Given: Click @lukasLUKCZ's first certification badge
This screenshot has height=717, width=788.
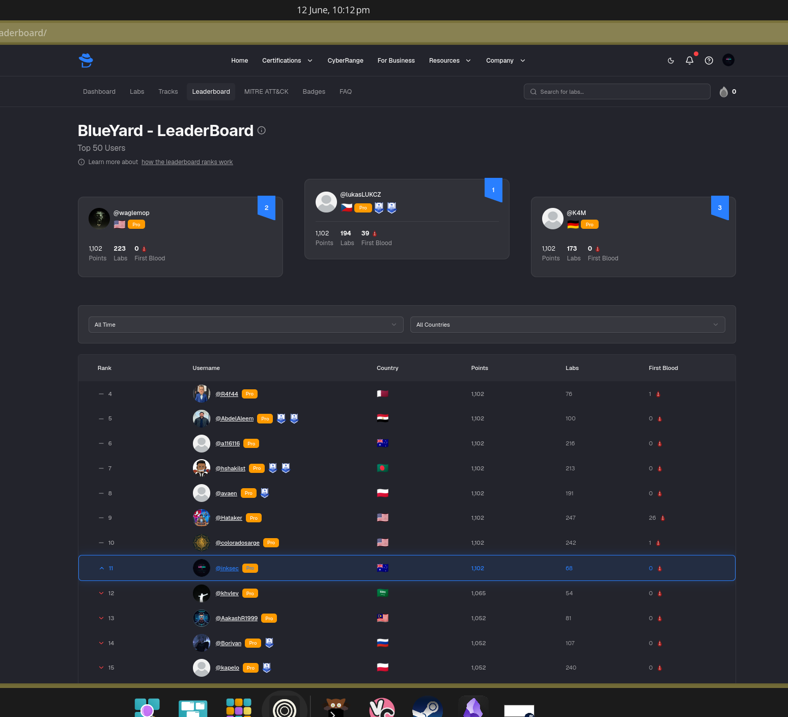Looking at the screenshot, I should [379, 207].
